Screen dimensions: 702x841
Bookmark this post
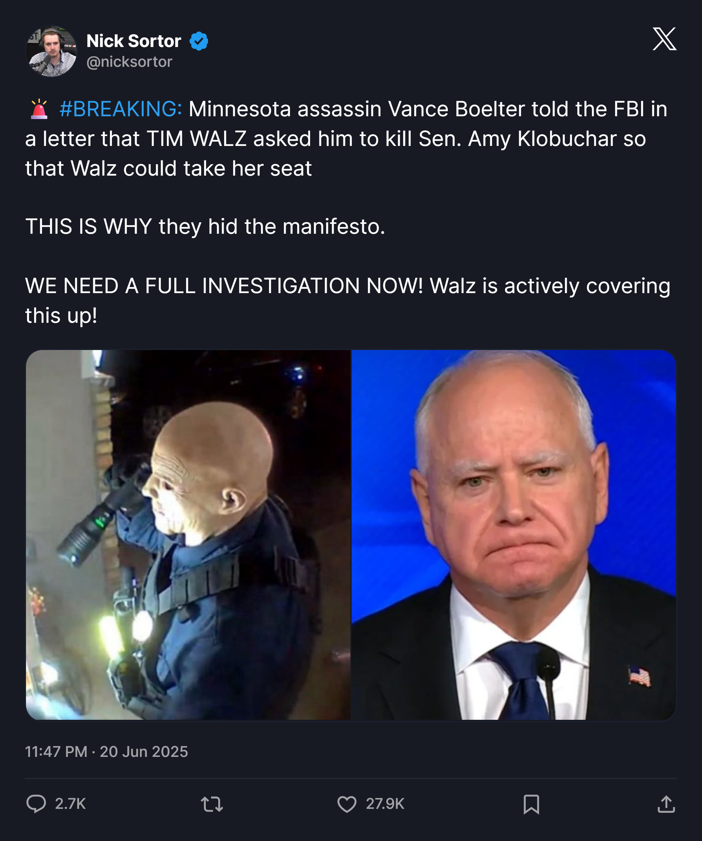click(531, 804)
